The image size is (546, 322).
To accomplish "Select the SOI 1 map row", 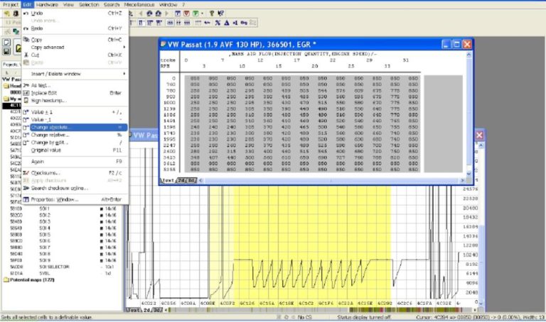I will (63, 209).
